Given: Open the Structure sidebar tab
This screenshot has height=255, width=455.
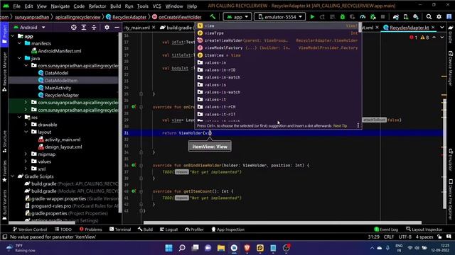Looking at the screenshot, I should click(x=4, y=142).
